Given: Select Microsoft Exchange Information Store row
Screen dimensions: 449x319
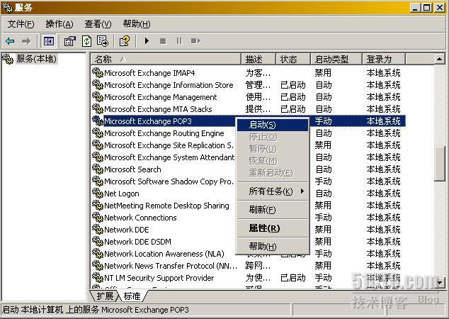Looking at the screenshot, I should coord(248,85).
